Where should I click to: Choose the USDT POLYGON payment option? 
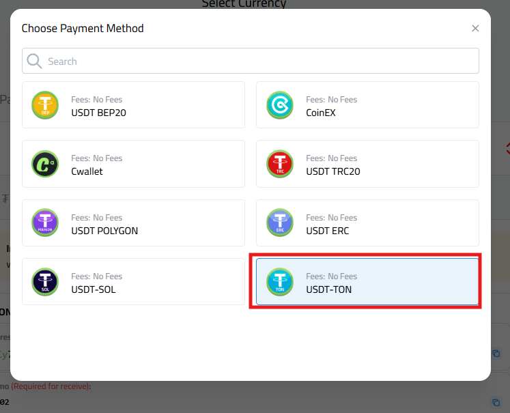point(133,223)
